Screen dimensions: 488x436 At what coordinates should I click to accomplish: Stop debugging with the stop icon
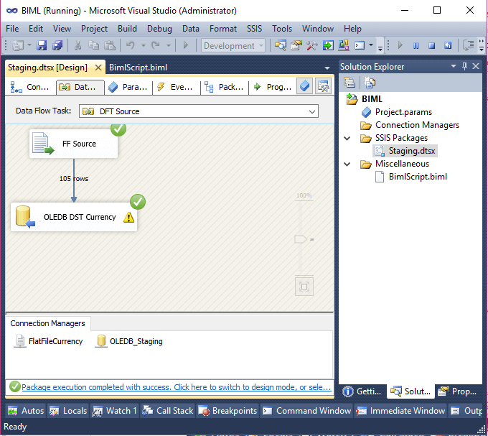click(432, 45)
